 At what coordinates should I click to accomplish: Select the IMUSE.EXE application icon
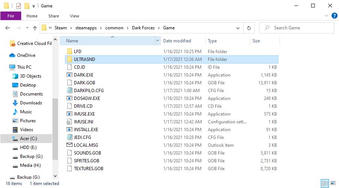(70, 114)
